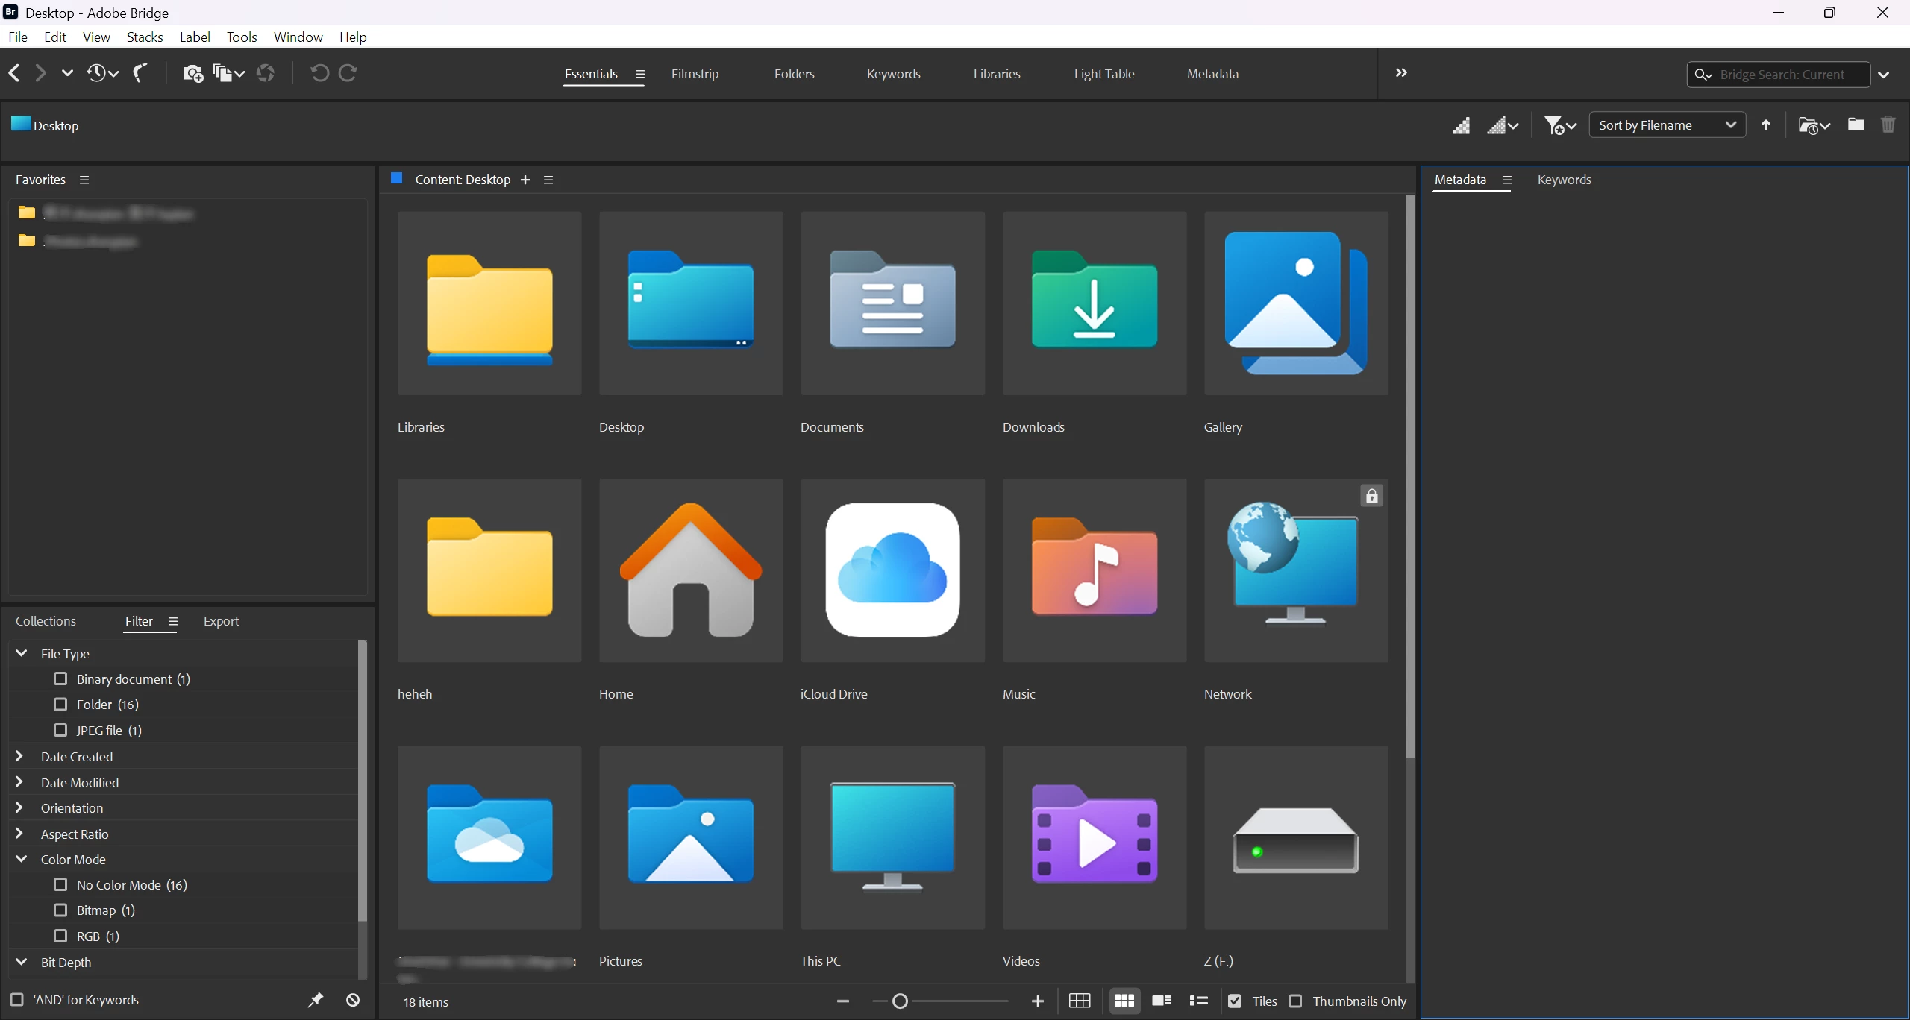Collapse the Color Mode filter section
Viewport: 1910px width, 1020px height.
coord(21,860)
